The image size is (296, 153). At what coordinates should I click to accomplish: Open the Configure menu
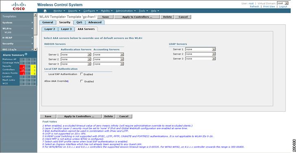(x=90, y=11)
